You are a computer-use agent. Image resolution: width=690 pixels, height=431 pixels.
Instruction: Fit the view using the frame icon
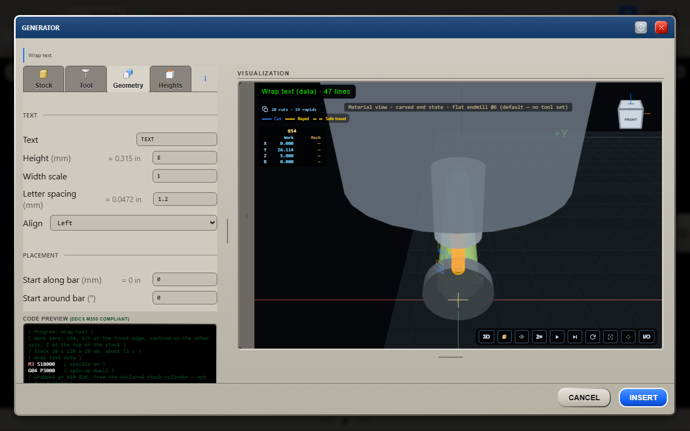point(610,337)
